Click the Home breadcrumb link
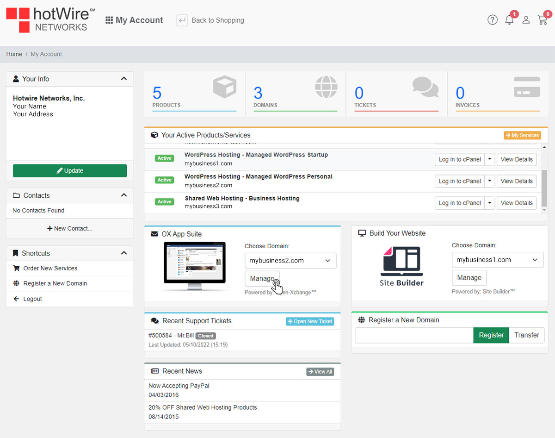 (14, 54)
